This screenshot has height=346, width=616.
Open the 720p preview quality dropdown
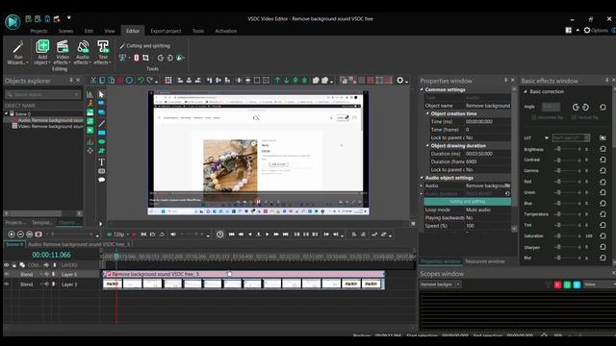click(x=128, y=235)
